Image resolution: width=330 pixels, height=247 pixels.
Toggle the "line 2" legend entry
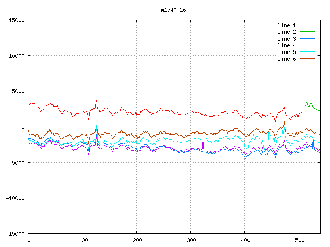click(287, 32)
